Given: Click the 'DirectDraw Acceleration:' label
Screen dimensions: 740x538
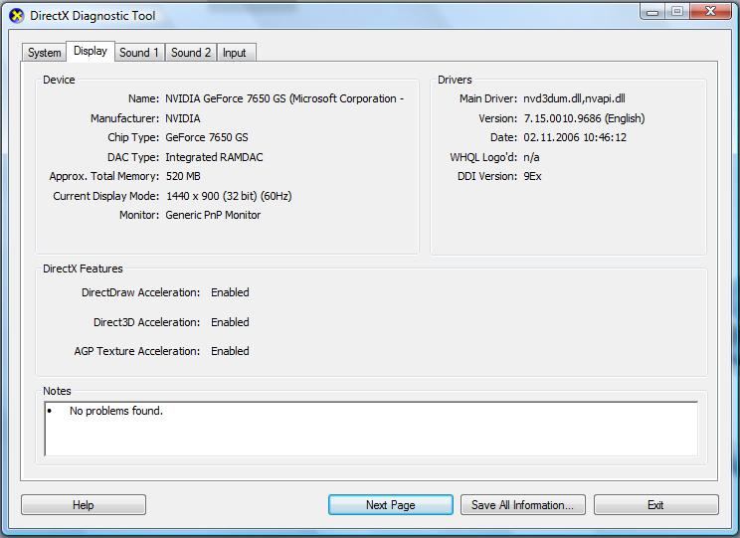Looking at the screenshot, I should (x=140, y=292).
